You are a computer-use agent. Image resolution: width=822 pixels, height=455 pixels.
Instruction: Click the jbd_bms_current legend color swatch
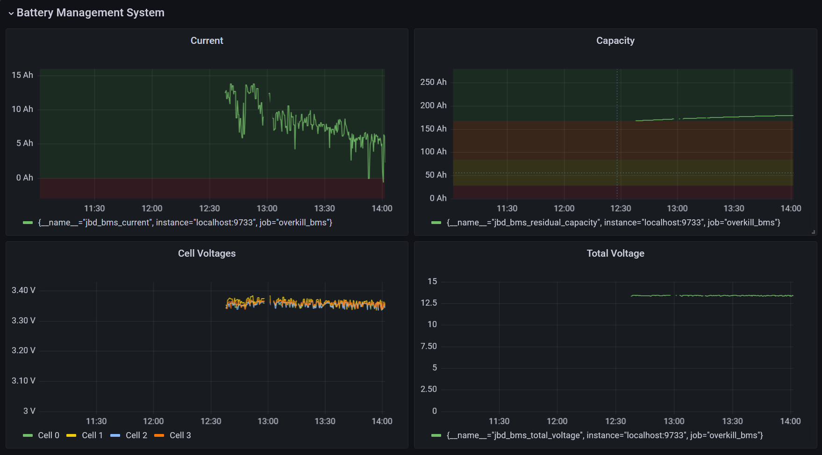28,223
